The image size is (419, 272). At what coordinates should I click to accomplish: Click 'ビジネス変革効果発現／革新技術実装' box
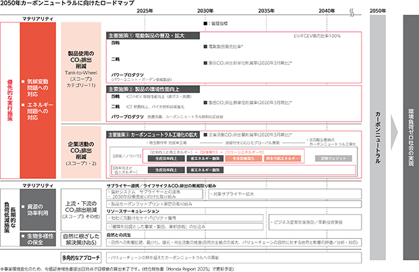[x=315, y=222]
